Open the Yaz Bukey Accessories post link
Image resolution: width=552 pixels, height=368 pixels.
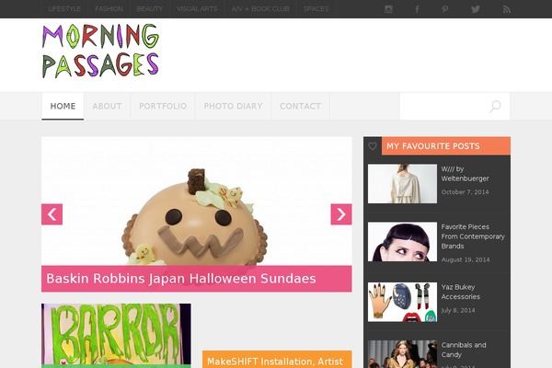click(x=461, y=292)
